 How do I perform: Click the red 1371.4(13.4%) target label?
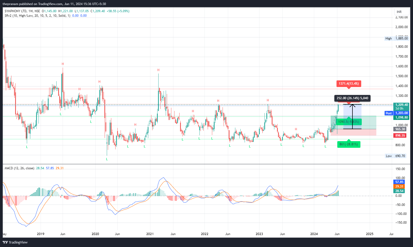[x=349, y=84]
